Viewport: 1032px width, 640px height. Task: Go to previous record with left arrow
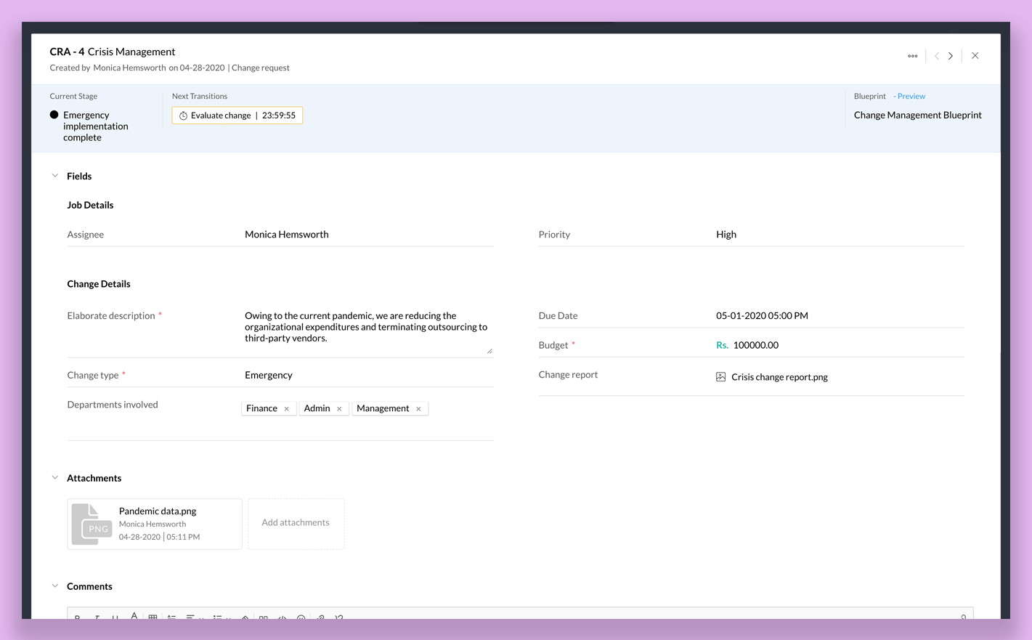pyautogui.click(x=937, y=56)
